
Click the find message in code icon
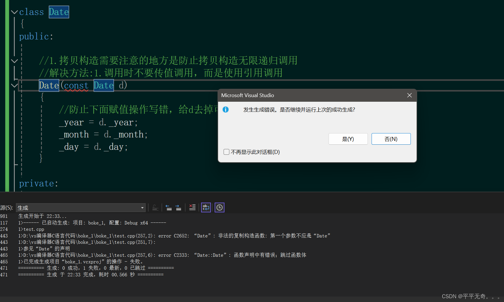click(x=155, y=207)
